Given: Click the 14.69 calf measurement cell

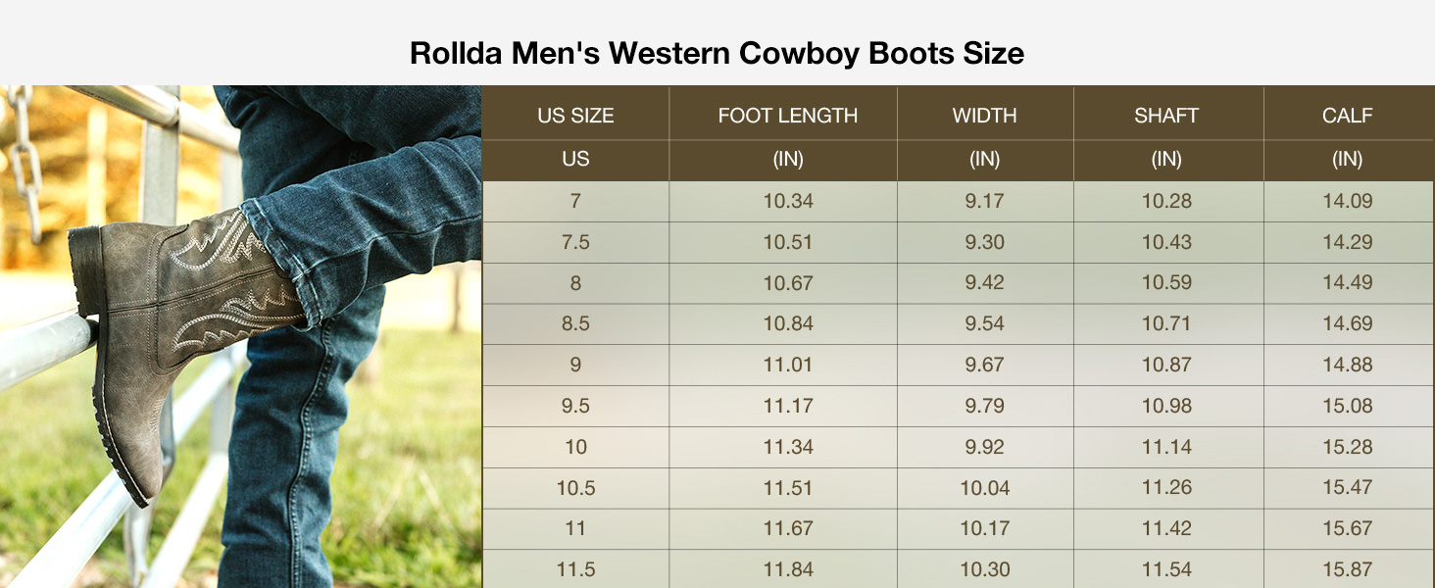Looking at the screenshot, I should [x=1347, y=323].
